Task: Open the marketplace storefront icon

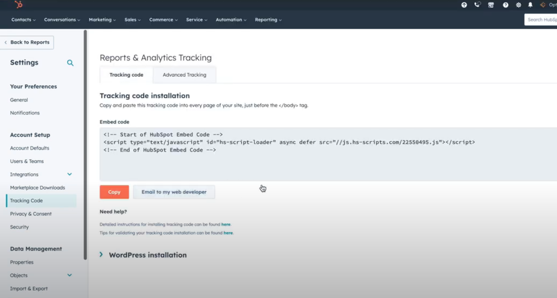Action: [491, 5]
